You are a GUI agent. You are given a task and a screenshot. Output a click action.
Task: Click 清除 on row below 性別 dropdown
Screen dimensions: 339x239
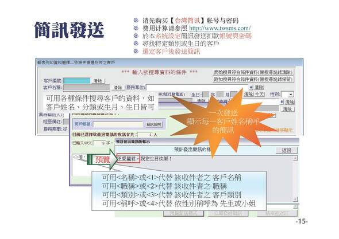click(x=290, y=102)
